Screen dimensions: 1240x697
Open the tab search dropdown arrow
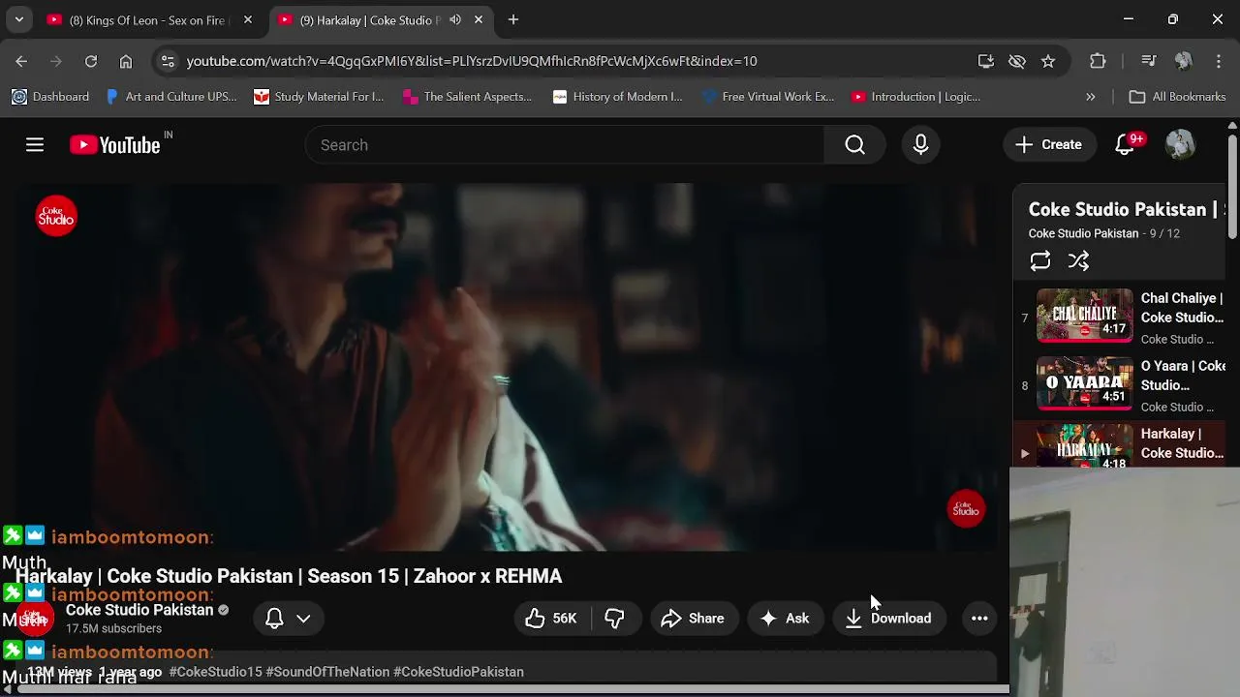(18, 19)
